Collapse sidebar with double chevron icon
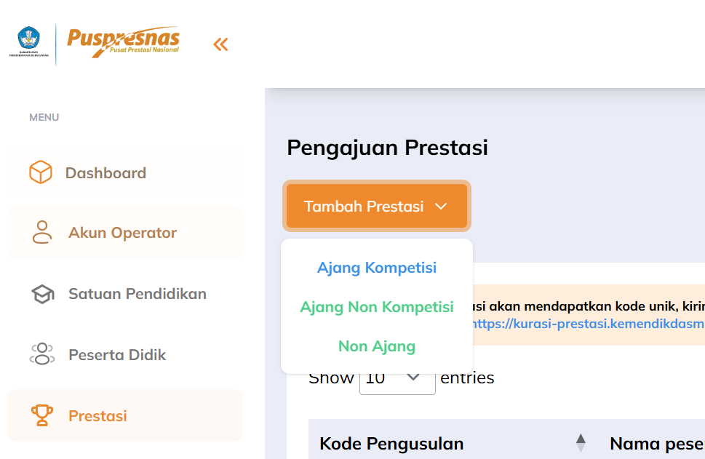Screen dimensions: 705x459 pos(220,45)
